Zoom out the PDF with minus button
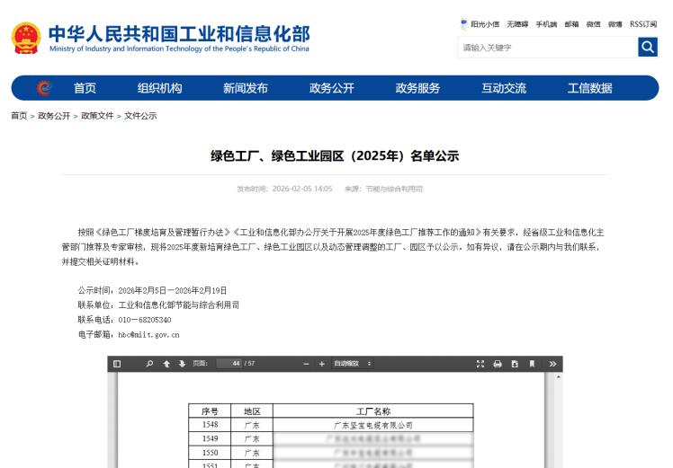 point(307,364)
